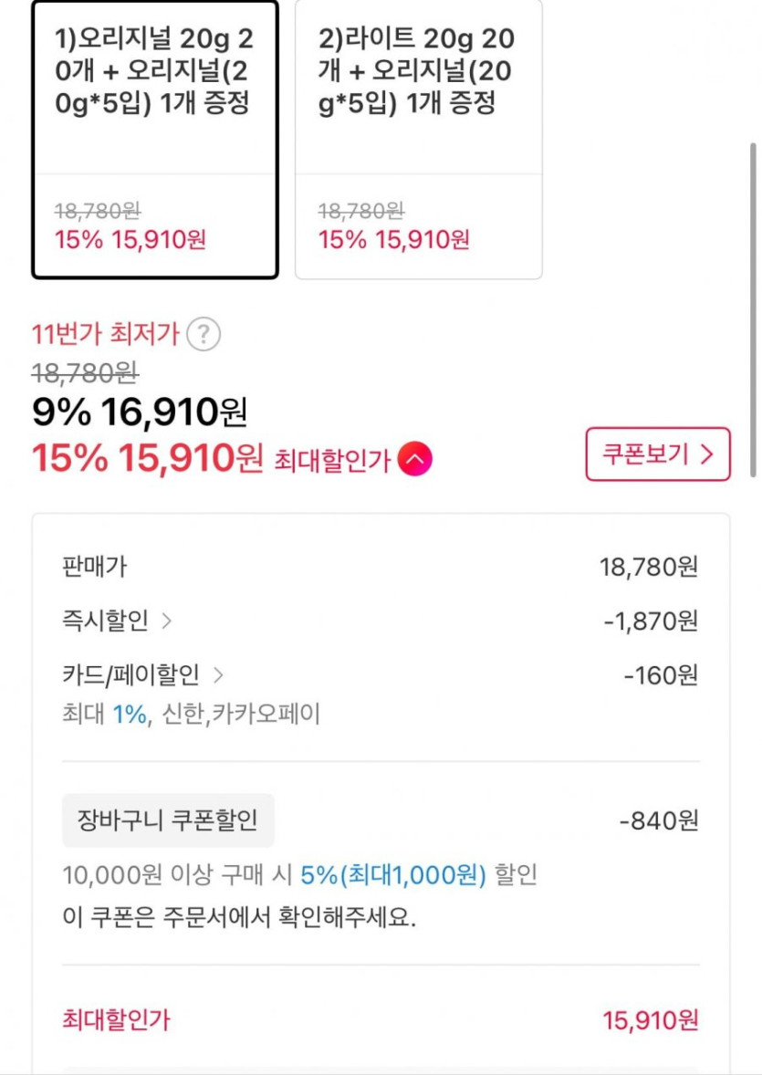This screenshot has height=1075, width=762.
Task: Tap the 11번가 최저가 label
Action: [x=104, y=335]
